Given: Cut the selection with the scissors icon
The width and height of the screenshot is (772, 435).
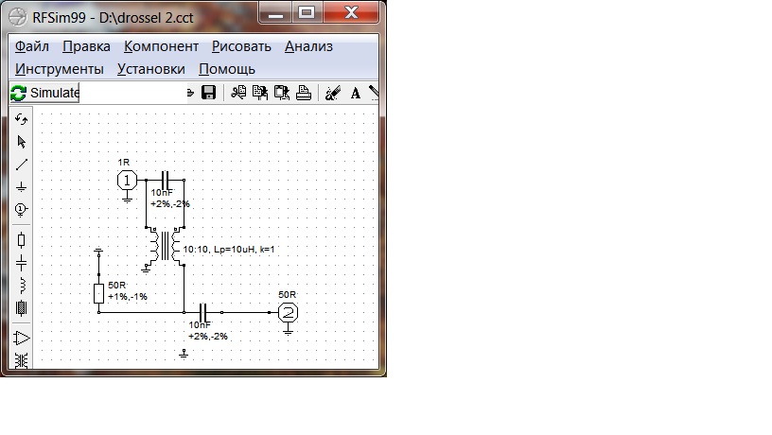Looking at the screenshot, I should click(x=238, y=93).
